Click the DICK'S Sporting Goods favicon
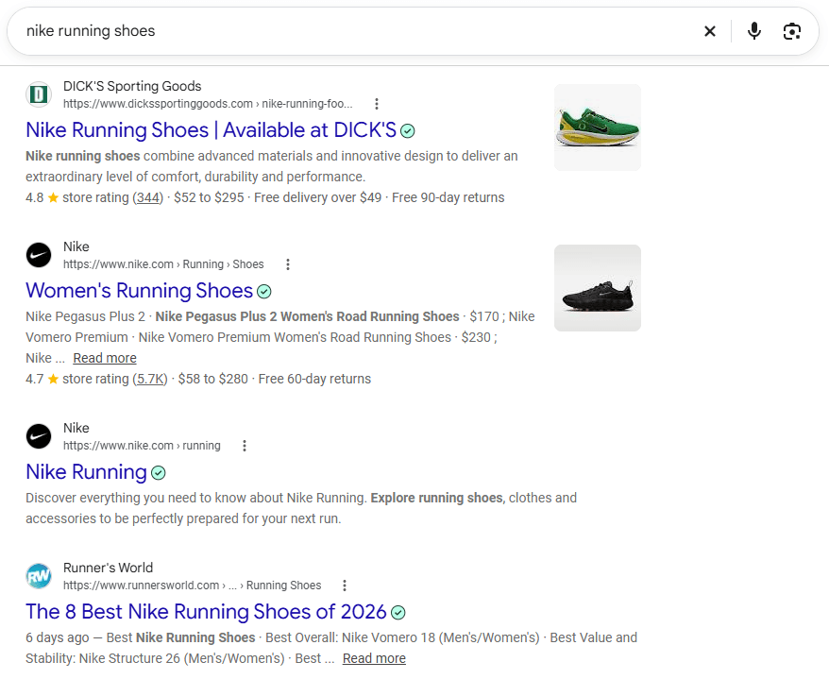The image size is (829, 679). 39,94
